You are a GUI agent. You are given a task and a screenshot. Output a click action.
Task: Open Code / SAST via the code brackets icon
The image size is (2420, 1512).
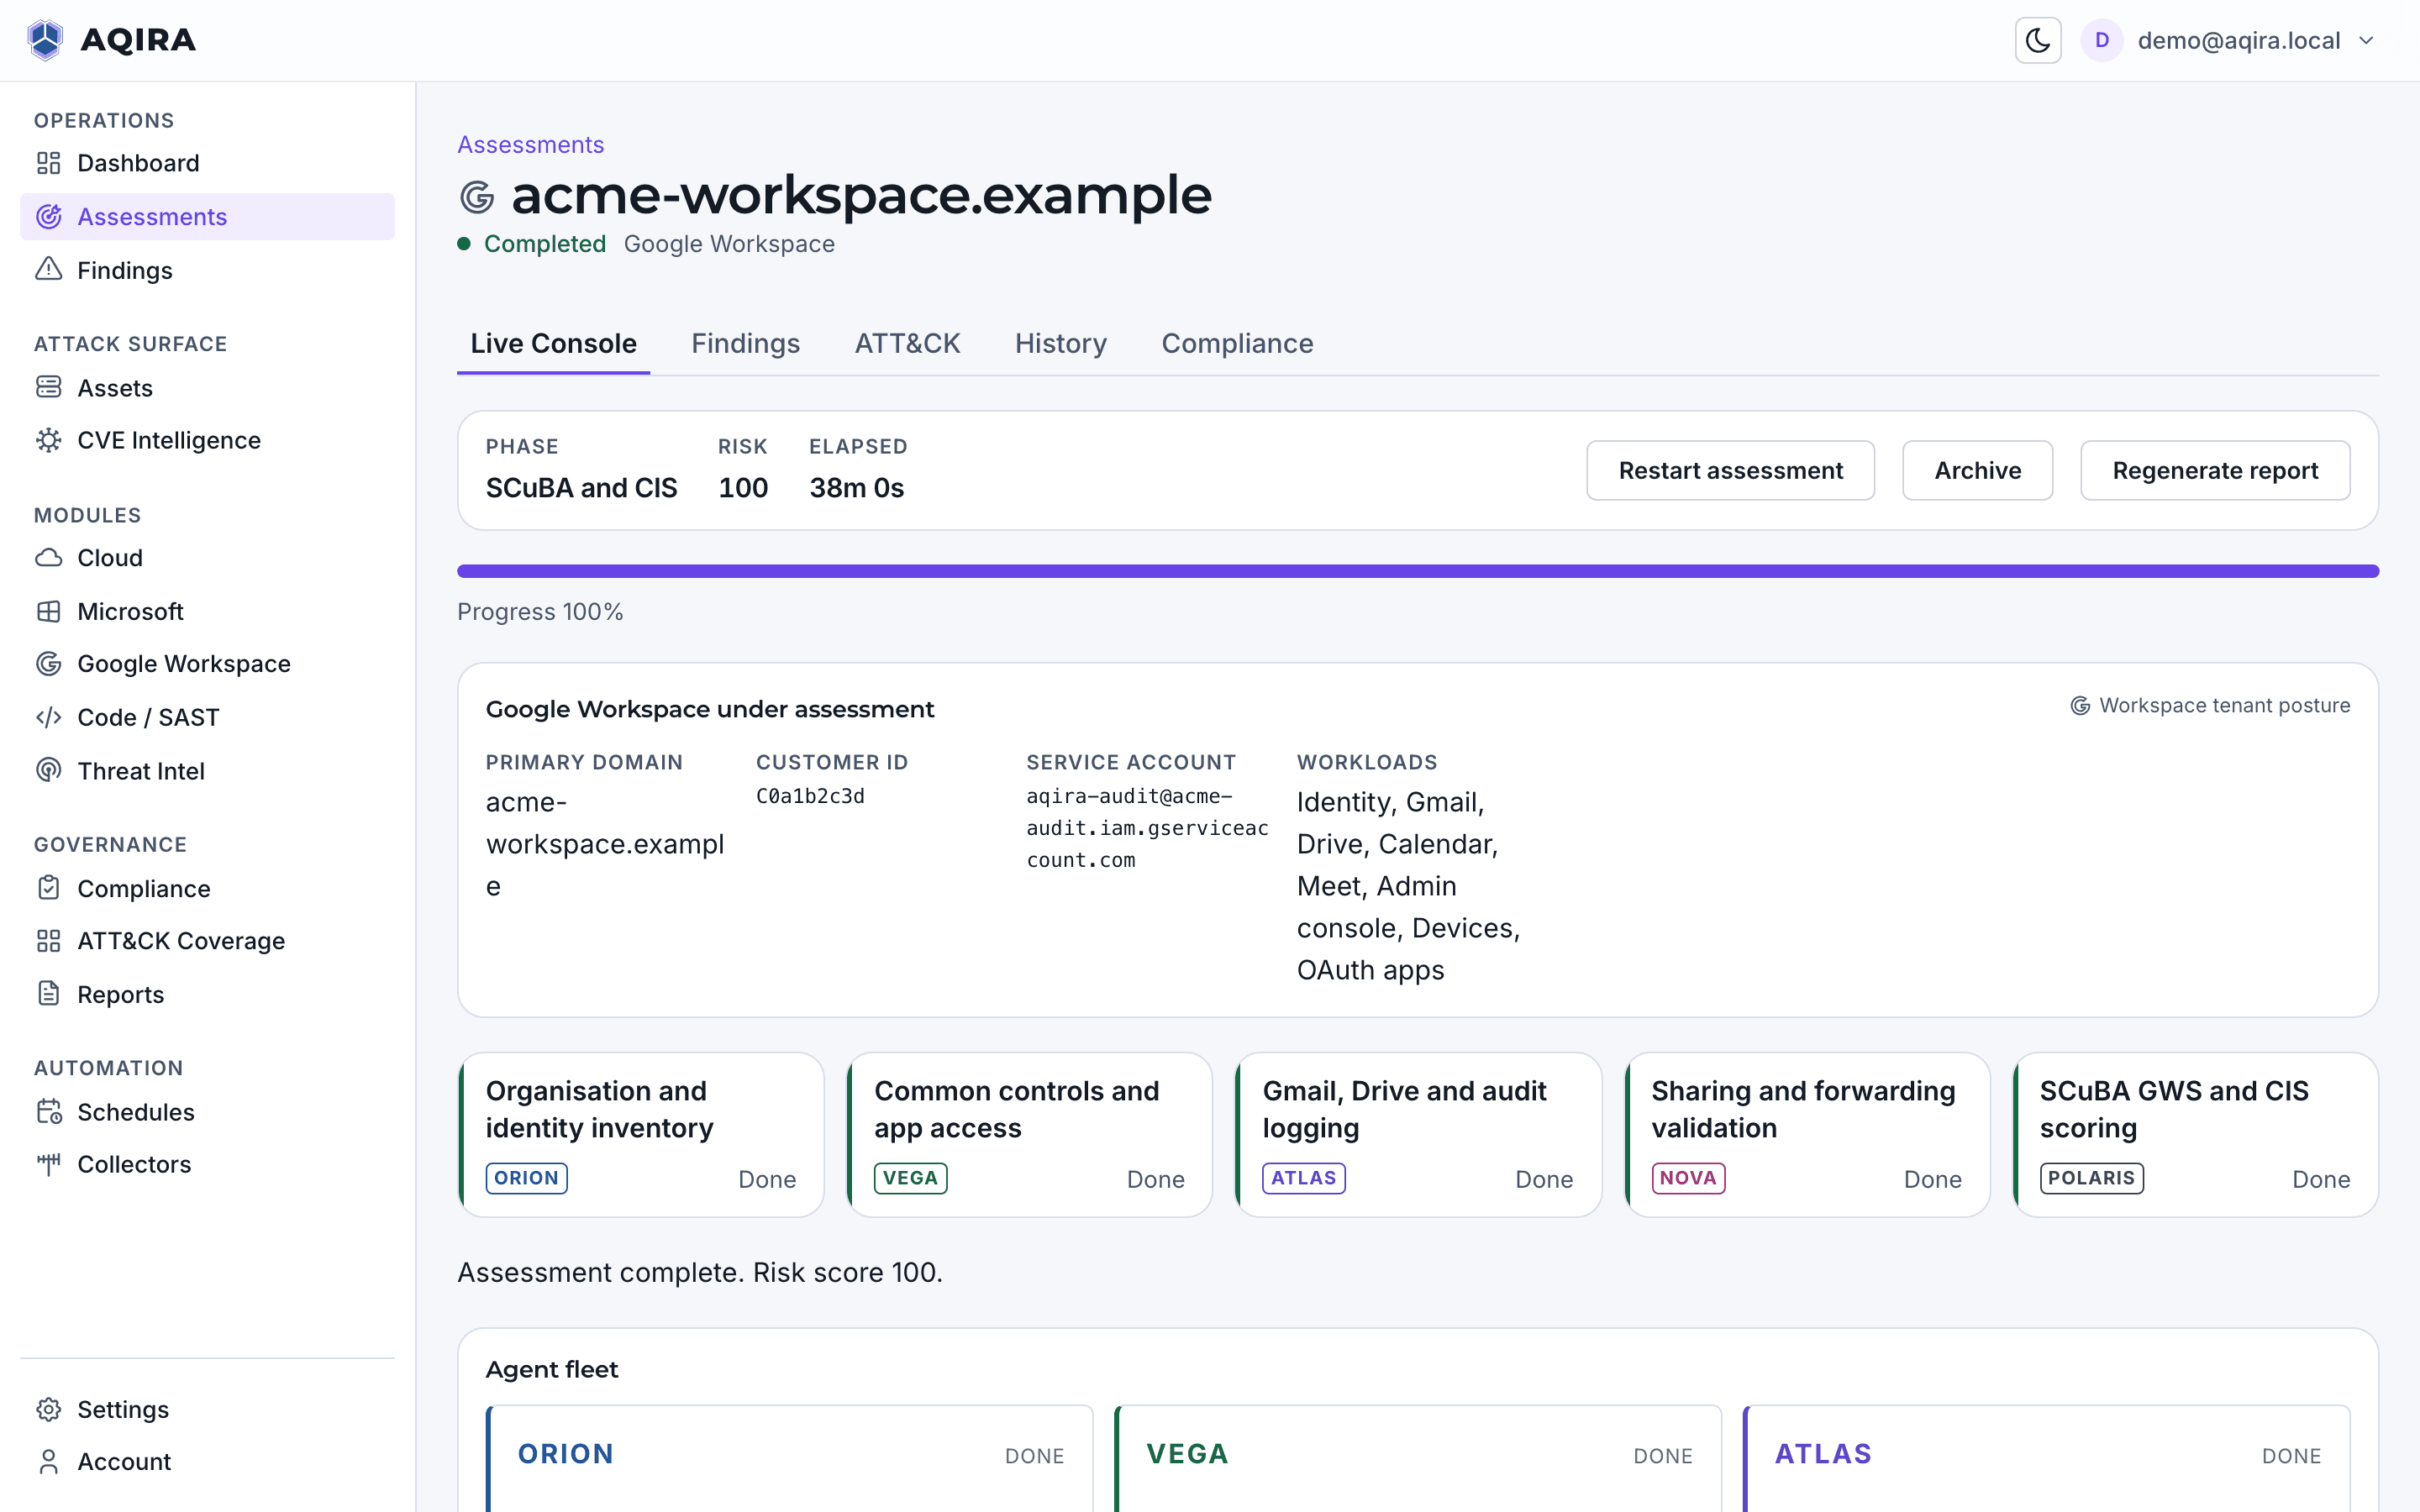click(x=49, y=717)
